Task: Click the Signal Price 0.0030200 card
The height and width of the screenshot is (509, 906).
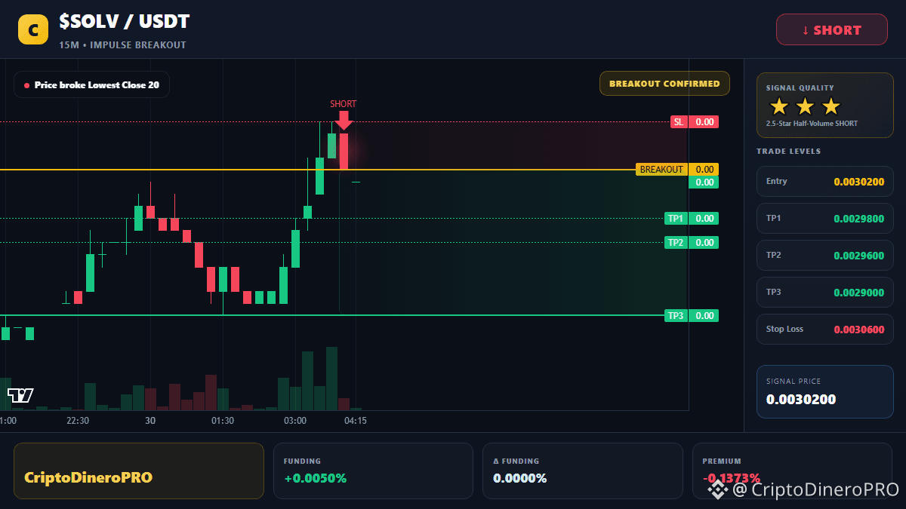Action: pos(824,391)
